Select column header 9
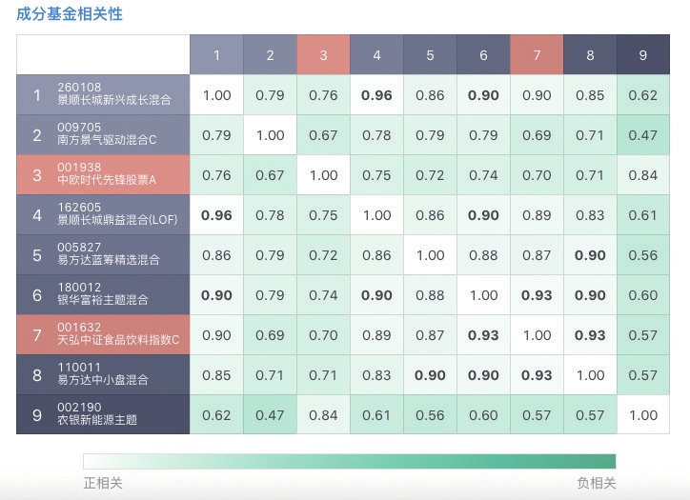This screenshot has height=500, width=690. tap(643, 55)
